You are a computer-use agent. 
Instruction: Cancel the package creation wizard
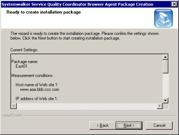click(159, 125)
